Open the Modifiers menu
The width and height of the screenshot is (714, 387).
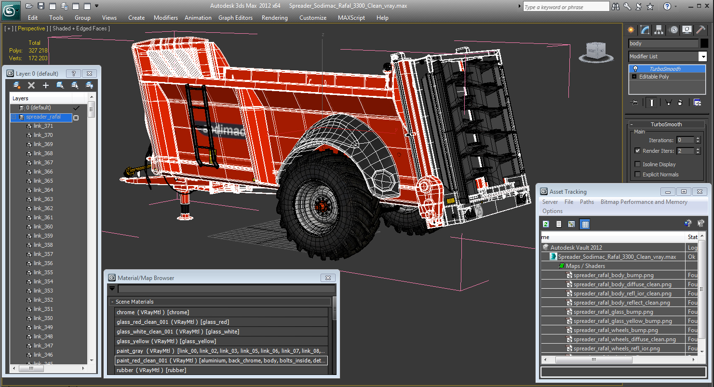pyautogui.click(x=166, y=18)
